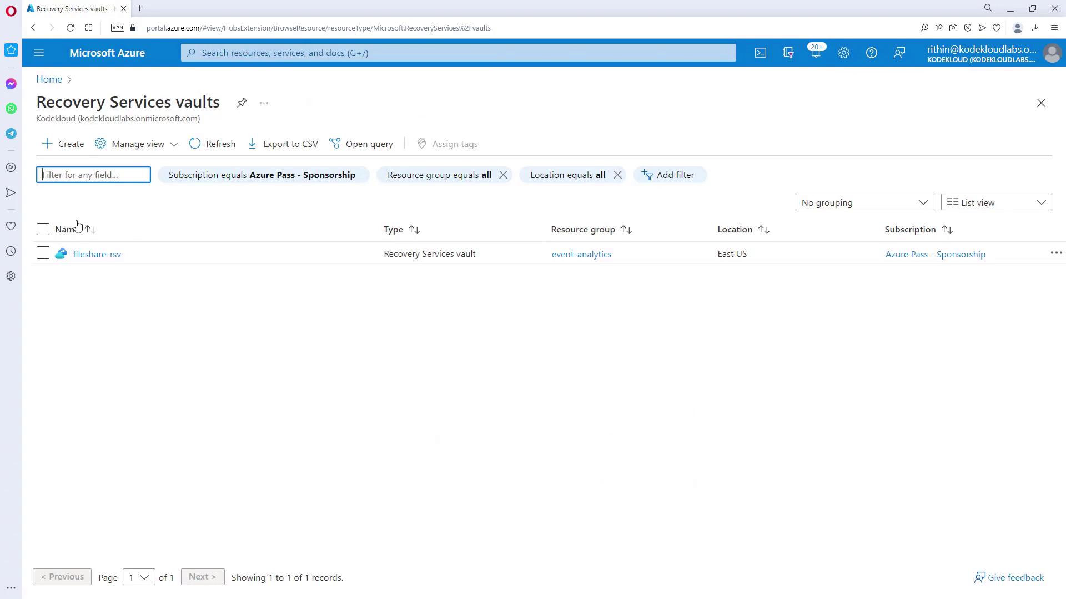Expand the Manage view menu
Viewport: 1066px width, 599px height.
point(137,144)
